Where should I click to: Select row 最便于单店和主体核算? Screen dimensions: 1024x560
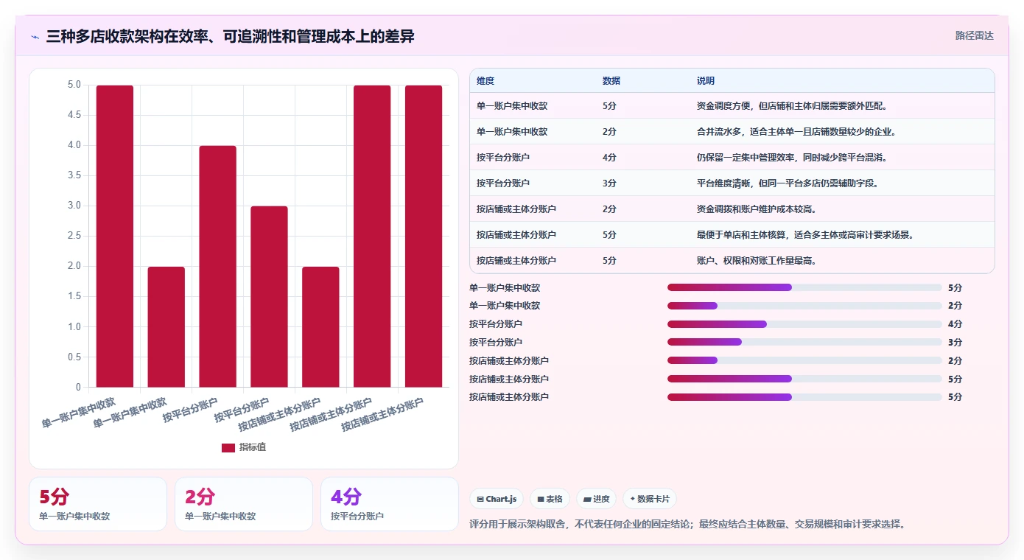click(732, 235)
